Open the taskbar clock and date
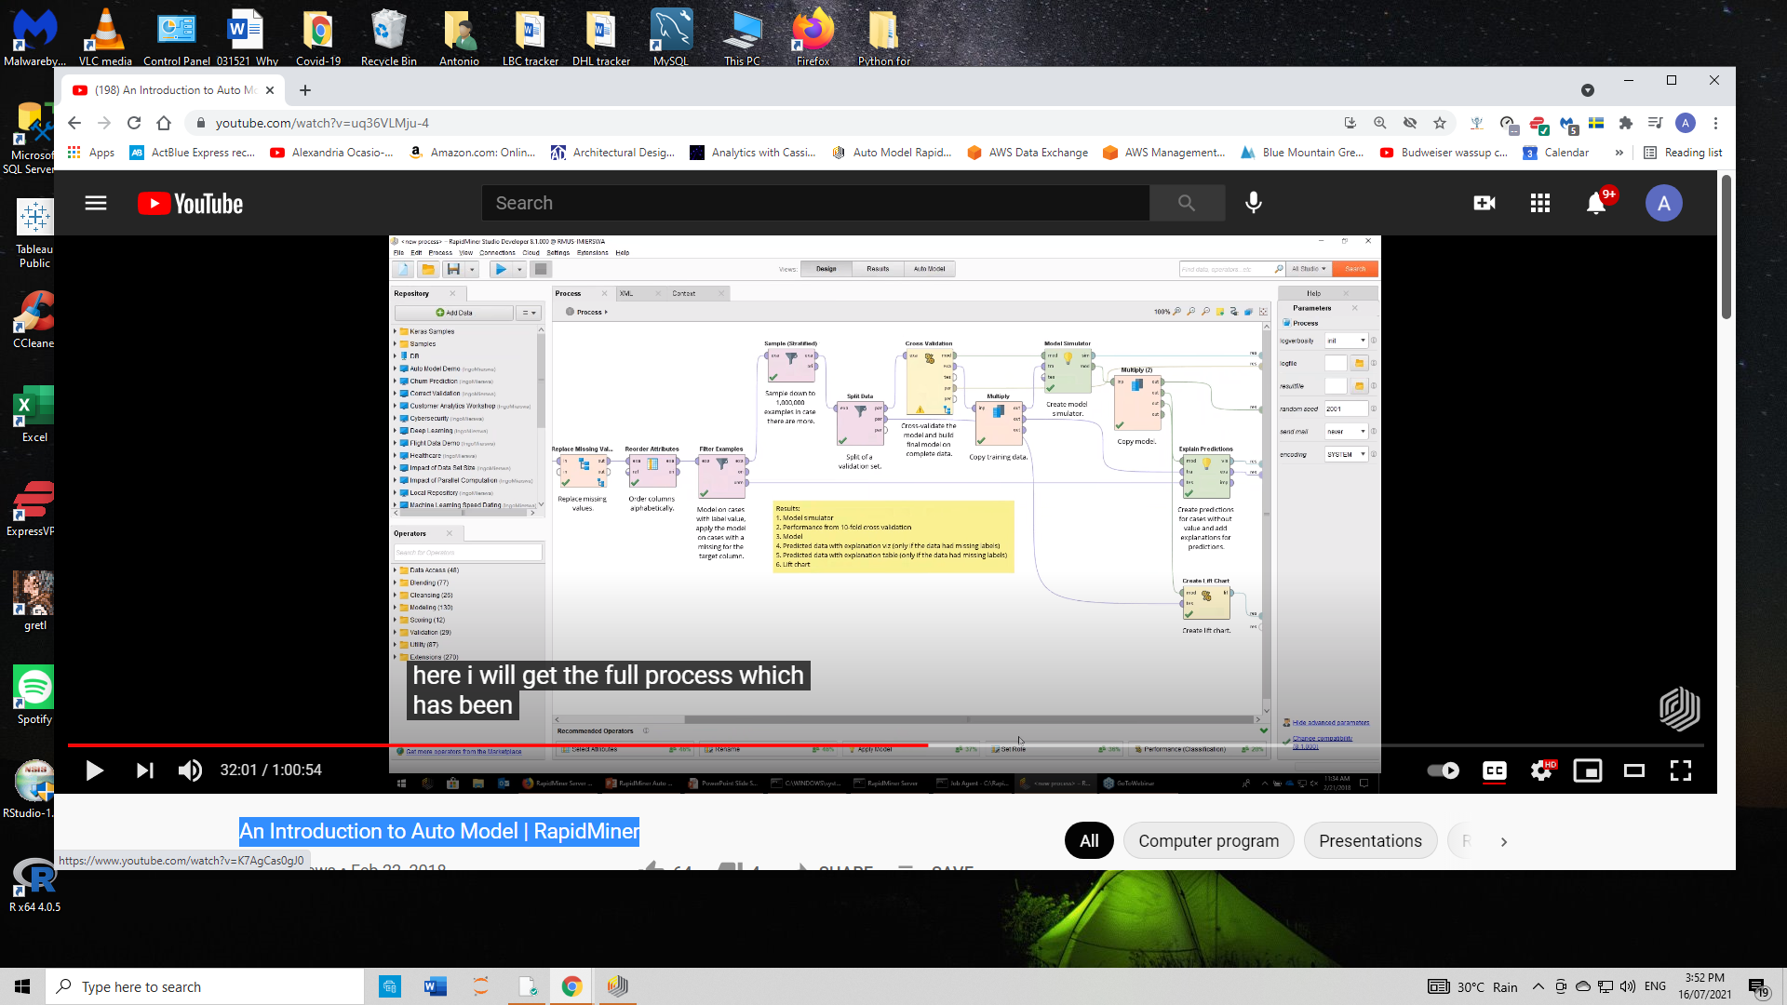The height and width of the screenshot is (1005, 1787). 1705,986
